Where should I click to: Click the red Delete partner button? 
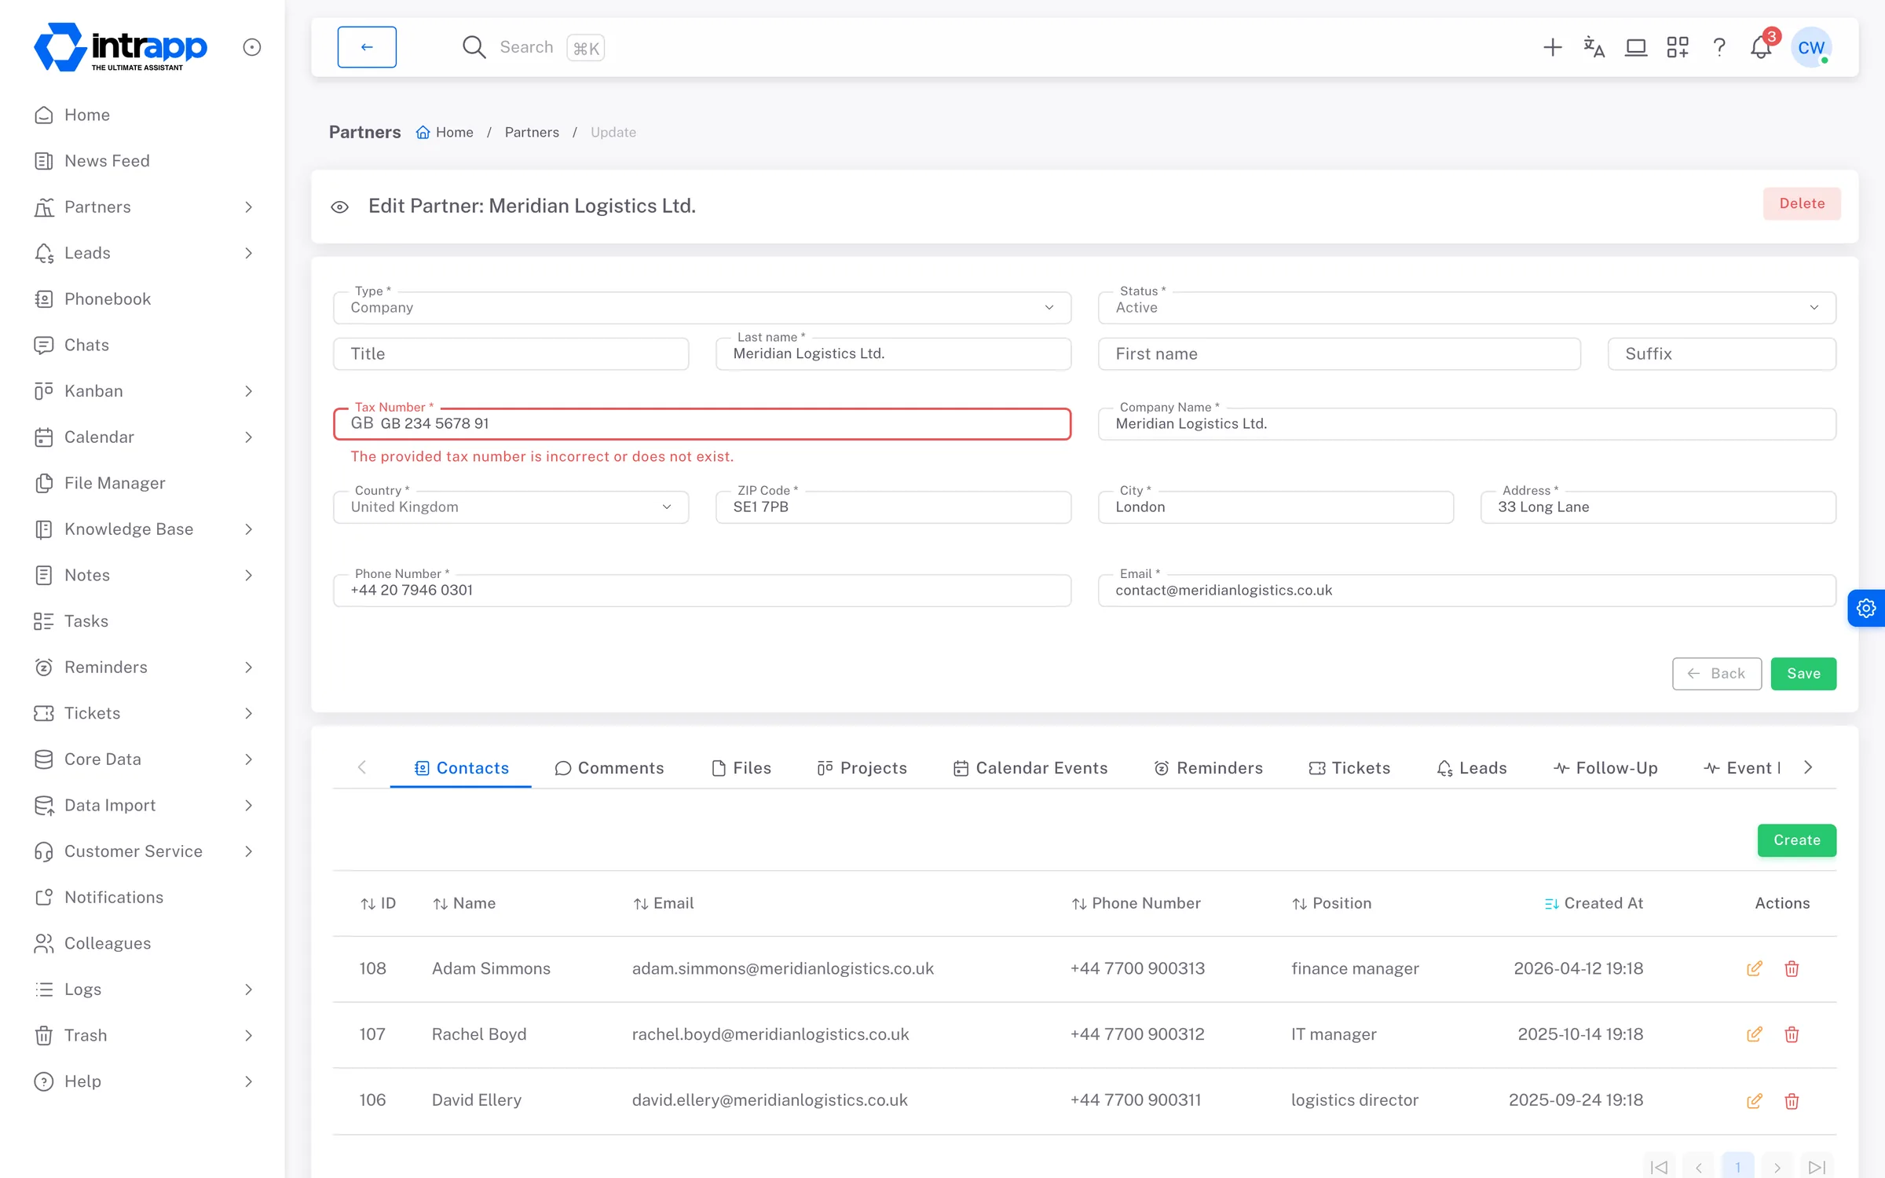pyautogui.click(x=1802, y=203)
